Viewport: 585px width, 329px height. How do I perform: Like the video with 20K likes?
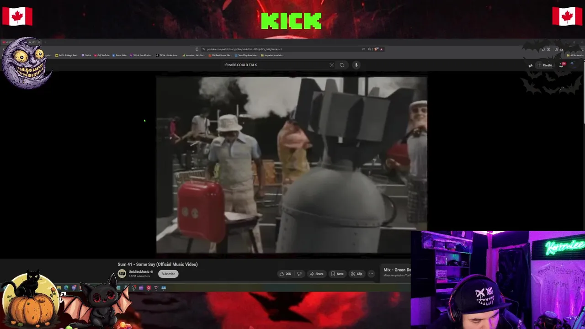[x=285, y=274]
